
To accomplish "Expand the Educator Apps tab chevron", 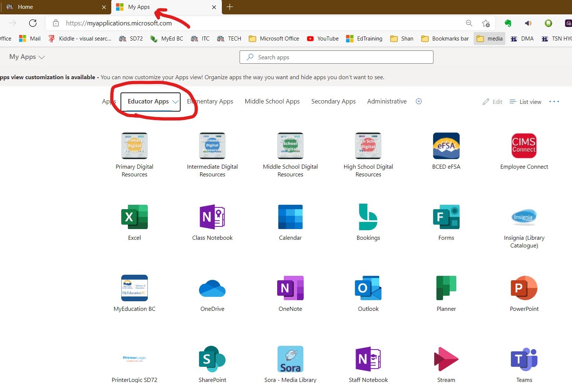I will tap(175, 102).
